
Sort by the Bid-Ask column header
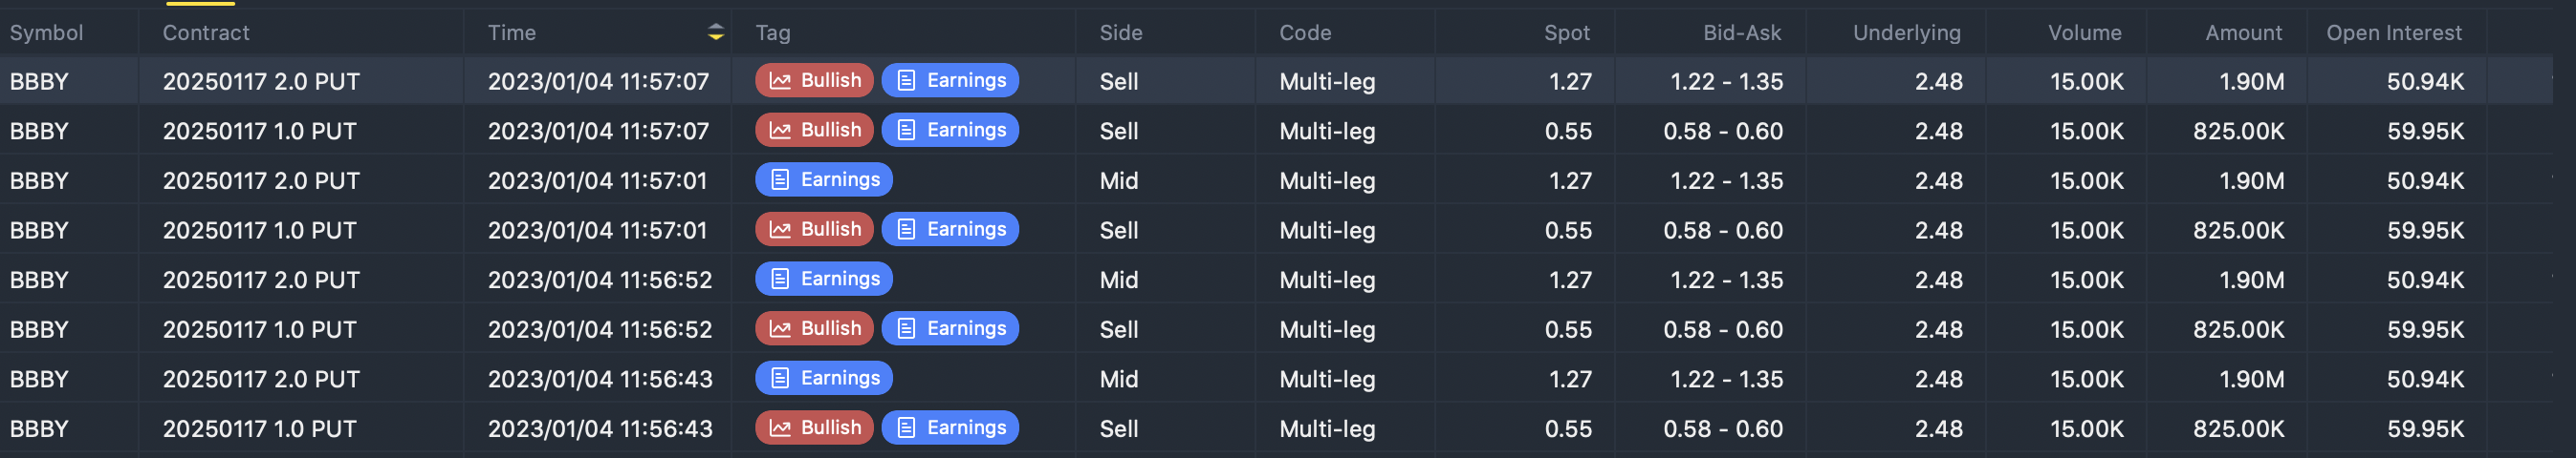click(1742, 33)
